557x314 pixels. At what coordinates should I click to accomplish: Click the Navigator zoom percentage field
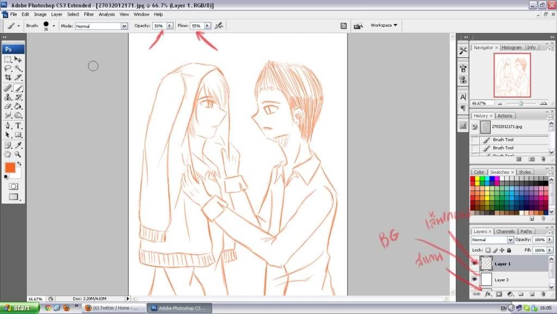pos(482,103)
